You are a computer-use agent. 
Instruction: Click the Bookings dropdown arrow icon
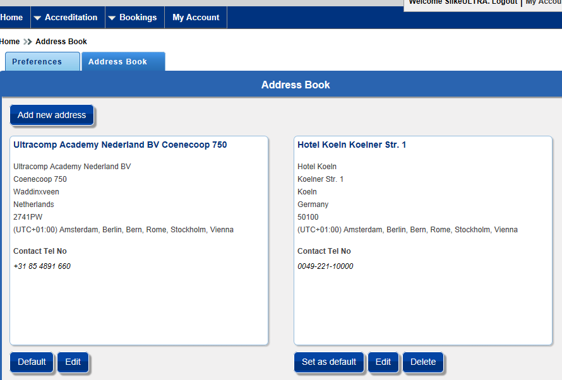[112, 18]
